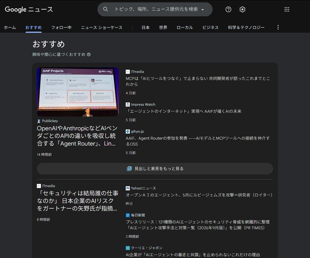Click the 8 時間前 timestamp

tap(44, 219)
